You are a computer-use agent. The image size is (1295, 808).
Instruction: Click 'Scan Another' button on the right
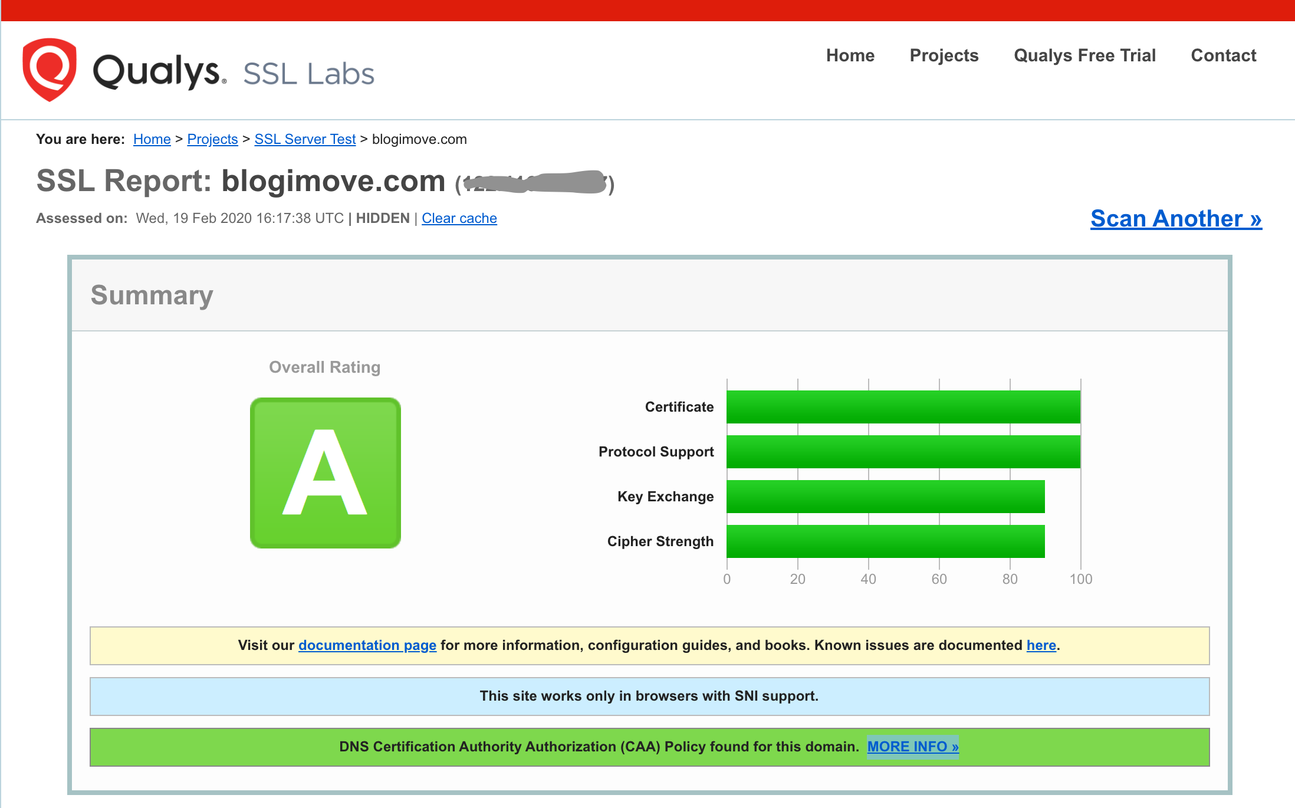point(1176,218)
